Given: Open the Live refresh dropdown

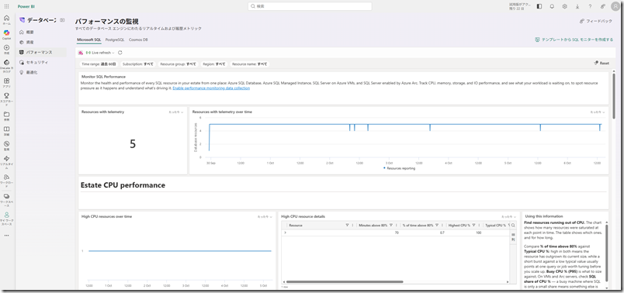Looking at the screenshot, I should (100, 53).
